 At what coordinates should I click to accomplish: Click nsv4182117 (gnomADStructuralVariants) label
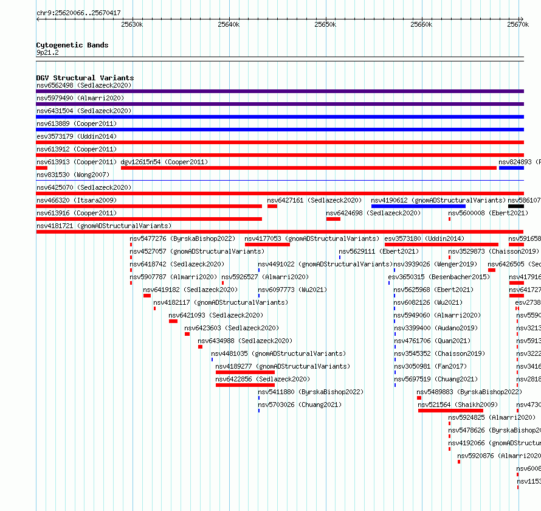coord(221,302)
